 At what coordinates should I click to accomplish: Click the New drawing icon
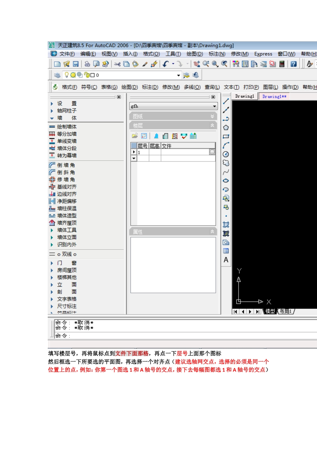point(57,64)
